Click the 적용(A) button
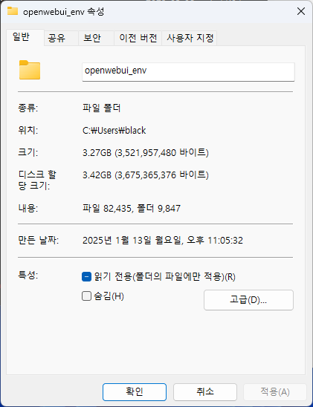The image size is (313, 407). pyautogui.click(x=275, y=392)
